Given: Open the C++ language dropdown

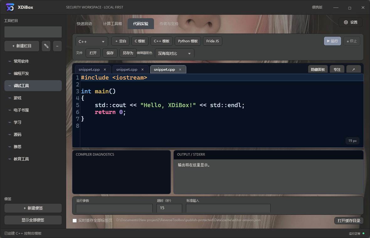Looking at the screenshot, I should coord(92,41).
